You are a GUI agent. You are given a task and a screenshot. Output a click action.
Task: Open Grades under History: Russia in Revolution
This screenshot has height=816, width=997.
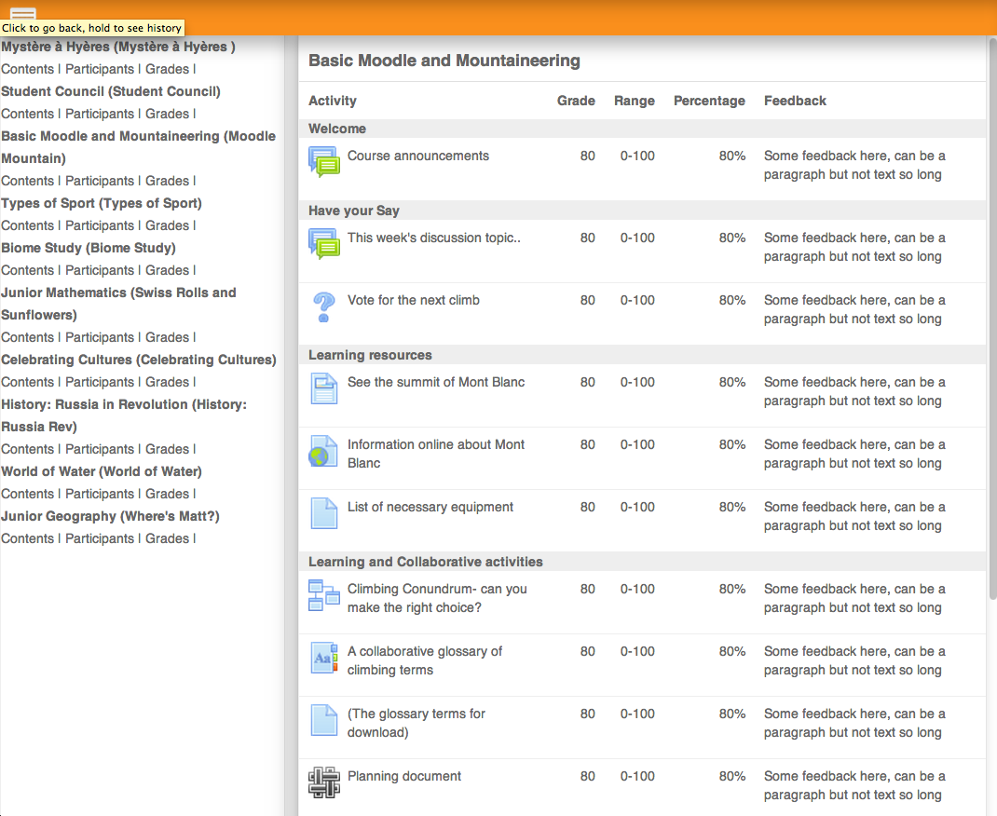167,449
